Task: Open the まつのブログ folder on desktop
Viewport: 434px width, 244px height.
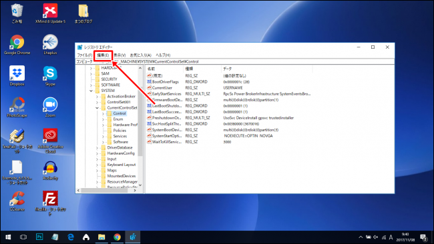Action: [83, 13]
